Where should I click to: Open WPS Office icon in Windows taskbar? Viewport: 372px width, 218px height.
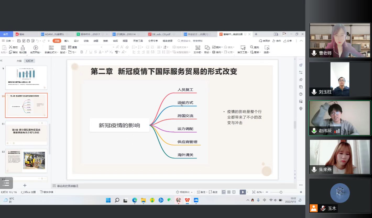187,200
